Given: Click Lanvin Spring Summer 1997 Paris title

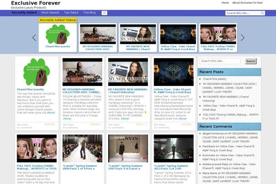Looking at the screenshot, I should [x=125, y=167].
